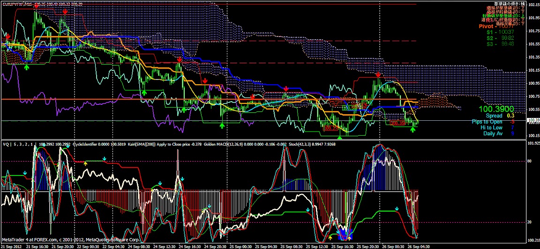Image resolution: width=540 pixels, height=249 pixels.
Task: Click the large 100.3900 price display
Action: point(496,109)
